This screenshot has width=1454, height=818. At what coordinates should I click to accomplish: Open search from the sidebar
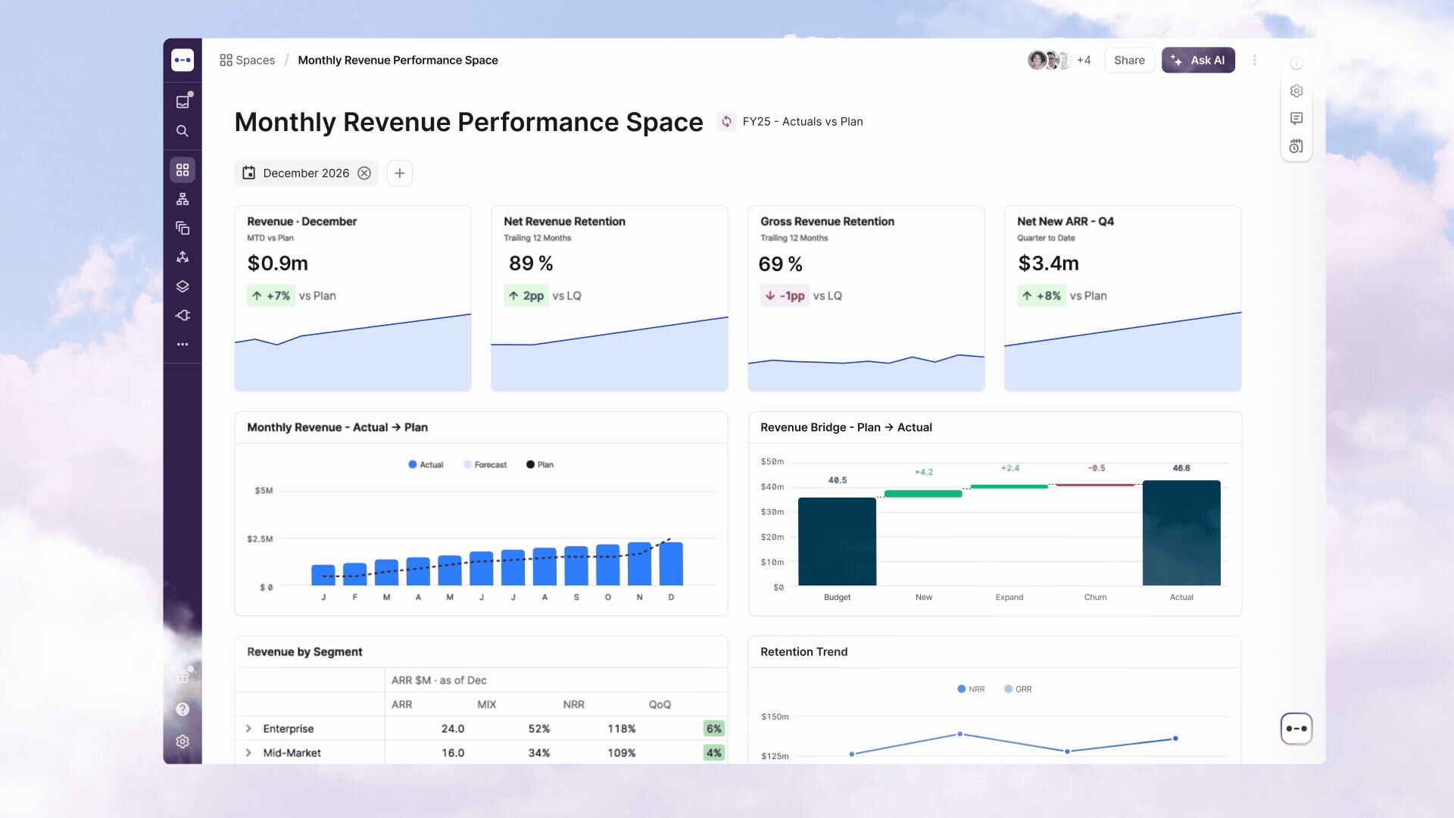click(x=183, y=131)
